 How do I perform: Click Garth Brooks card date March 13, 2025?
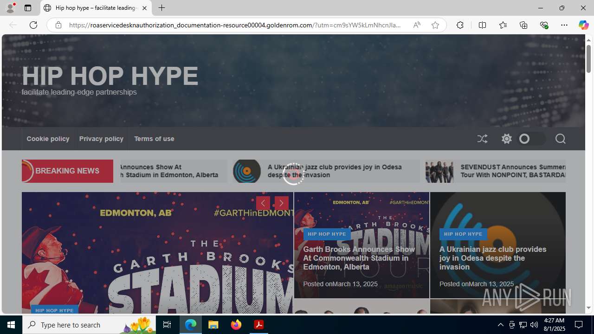coord(355,284)
